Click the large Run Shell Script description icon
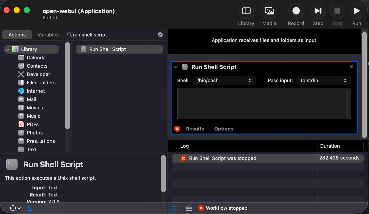Screen dimensions: 369x214 click(x=12, y=164)
